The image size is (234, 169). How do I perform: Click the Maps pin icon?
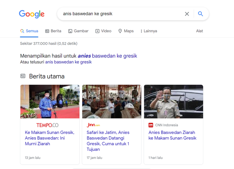pyautogui.click(x=120, y=31)
